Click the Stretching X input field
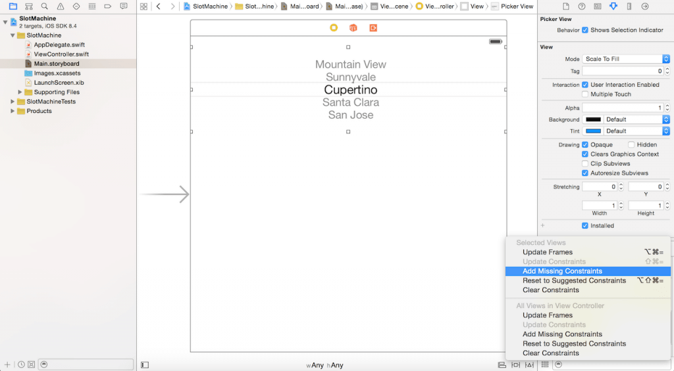 click(x=600, y=186)
